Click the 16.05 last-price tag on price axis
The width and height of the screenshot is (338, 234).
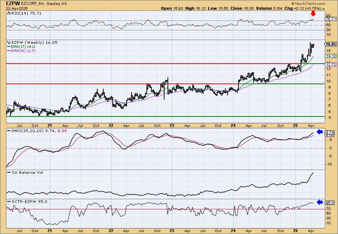pos(331,44)
